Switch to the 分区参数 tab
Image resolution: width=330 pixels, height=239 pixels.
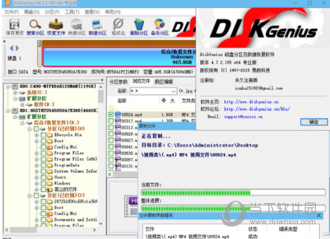pyautogui.click(x=119, y=82)
